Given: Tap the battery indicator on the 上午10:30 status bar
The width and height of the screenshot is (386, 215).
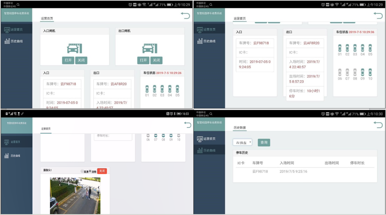Looking at the screenshot, I should (363, 114).
